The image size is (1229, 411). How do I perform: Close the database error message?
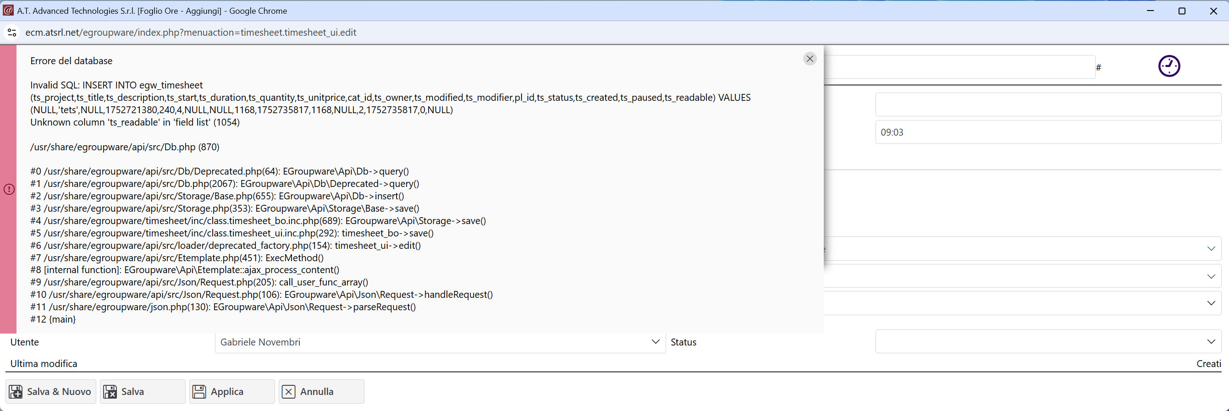click(x=810, y=59)
